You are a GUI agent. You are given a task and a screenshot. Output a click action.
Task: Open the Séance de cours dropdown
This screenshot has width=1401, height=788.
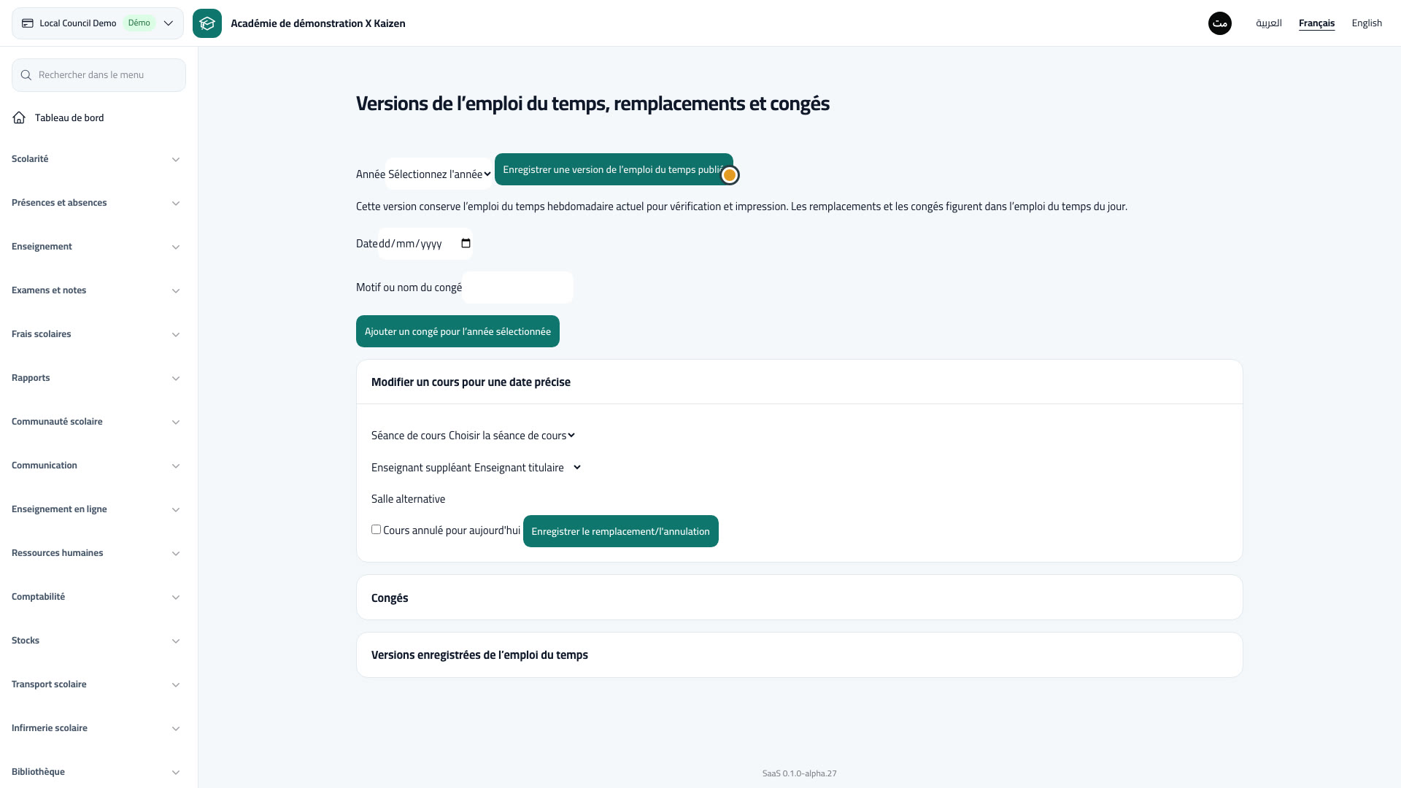[512, 436]
